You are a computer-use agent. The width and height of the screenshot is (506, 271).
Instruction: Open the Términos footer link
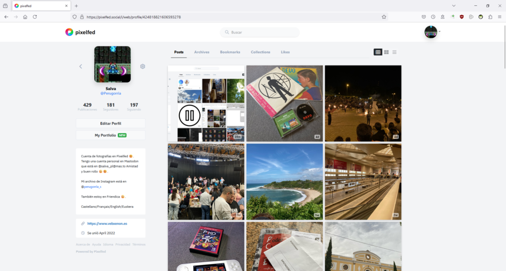point(139,244)
